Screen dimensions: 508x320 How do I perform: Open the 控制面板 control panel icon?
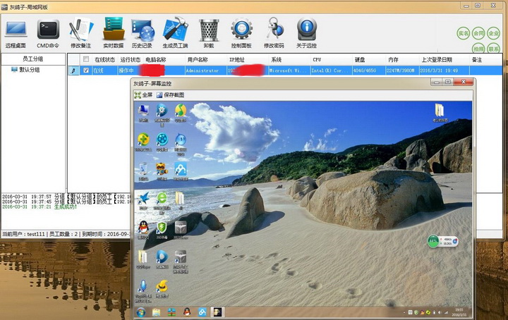pyautogui.click(x=241, y=34)
